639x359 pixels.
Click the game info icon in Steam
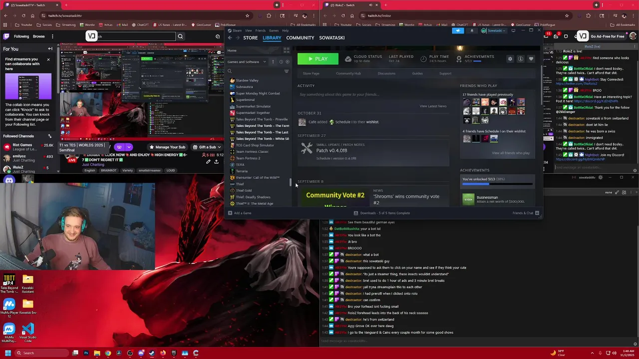(x=520, y=59)
